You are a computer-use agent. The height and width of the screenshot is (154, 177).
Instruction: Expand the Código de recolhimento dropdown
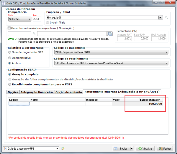[166, 63]
